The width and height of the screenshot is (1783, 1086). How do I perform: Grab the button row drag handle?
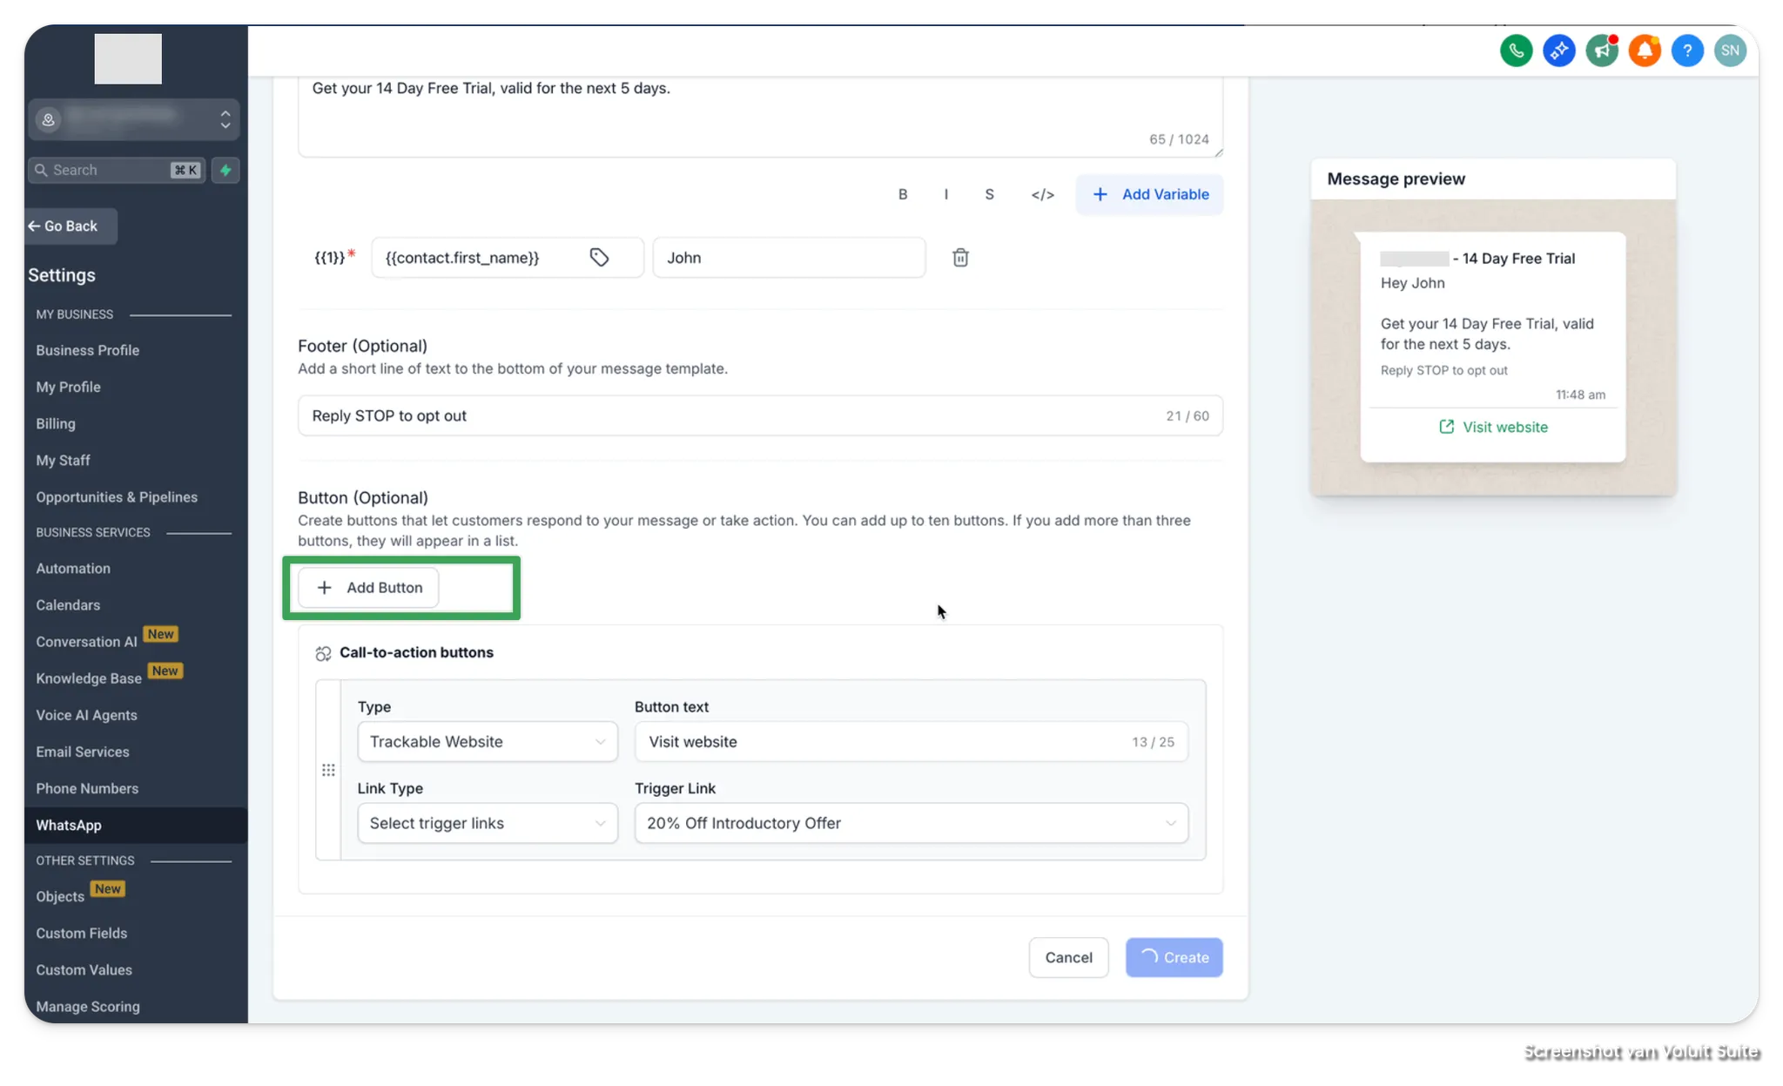(x=328, y=770)
